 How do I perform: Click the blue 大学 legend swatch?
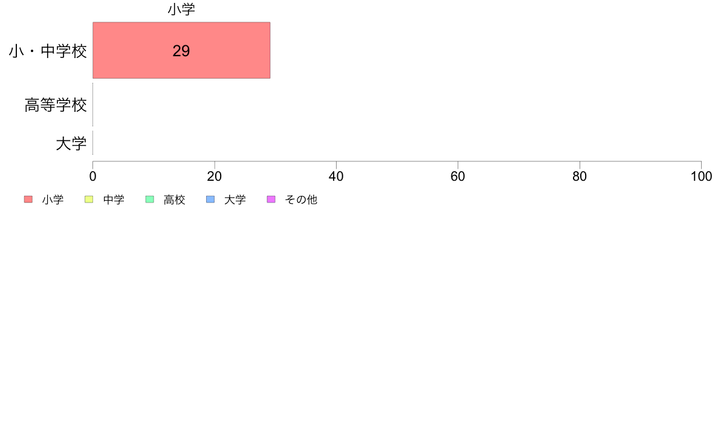[x=210, y=200]
